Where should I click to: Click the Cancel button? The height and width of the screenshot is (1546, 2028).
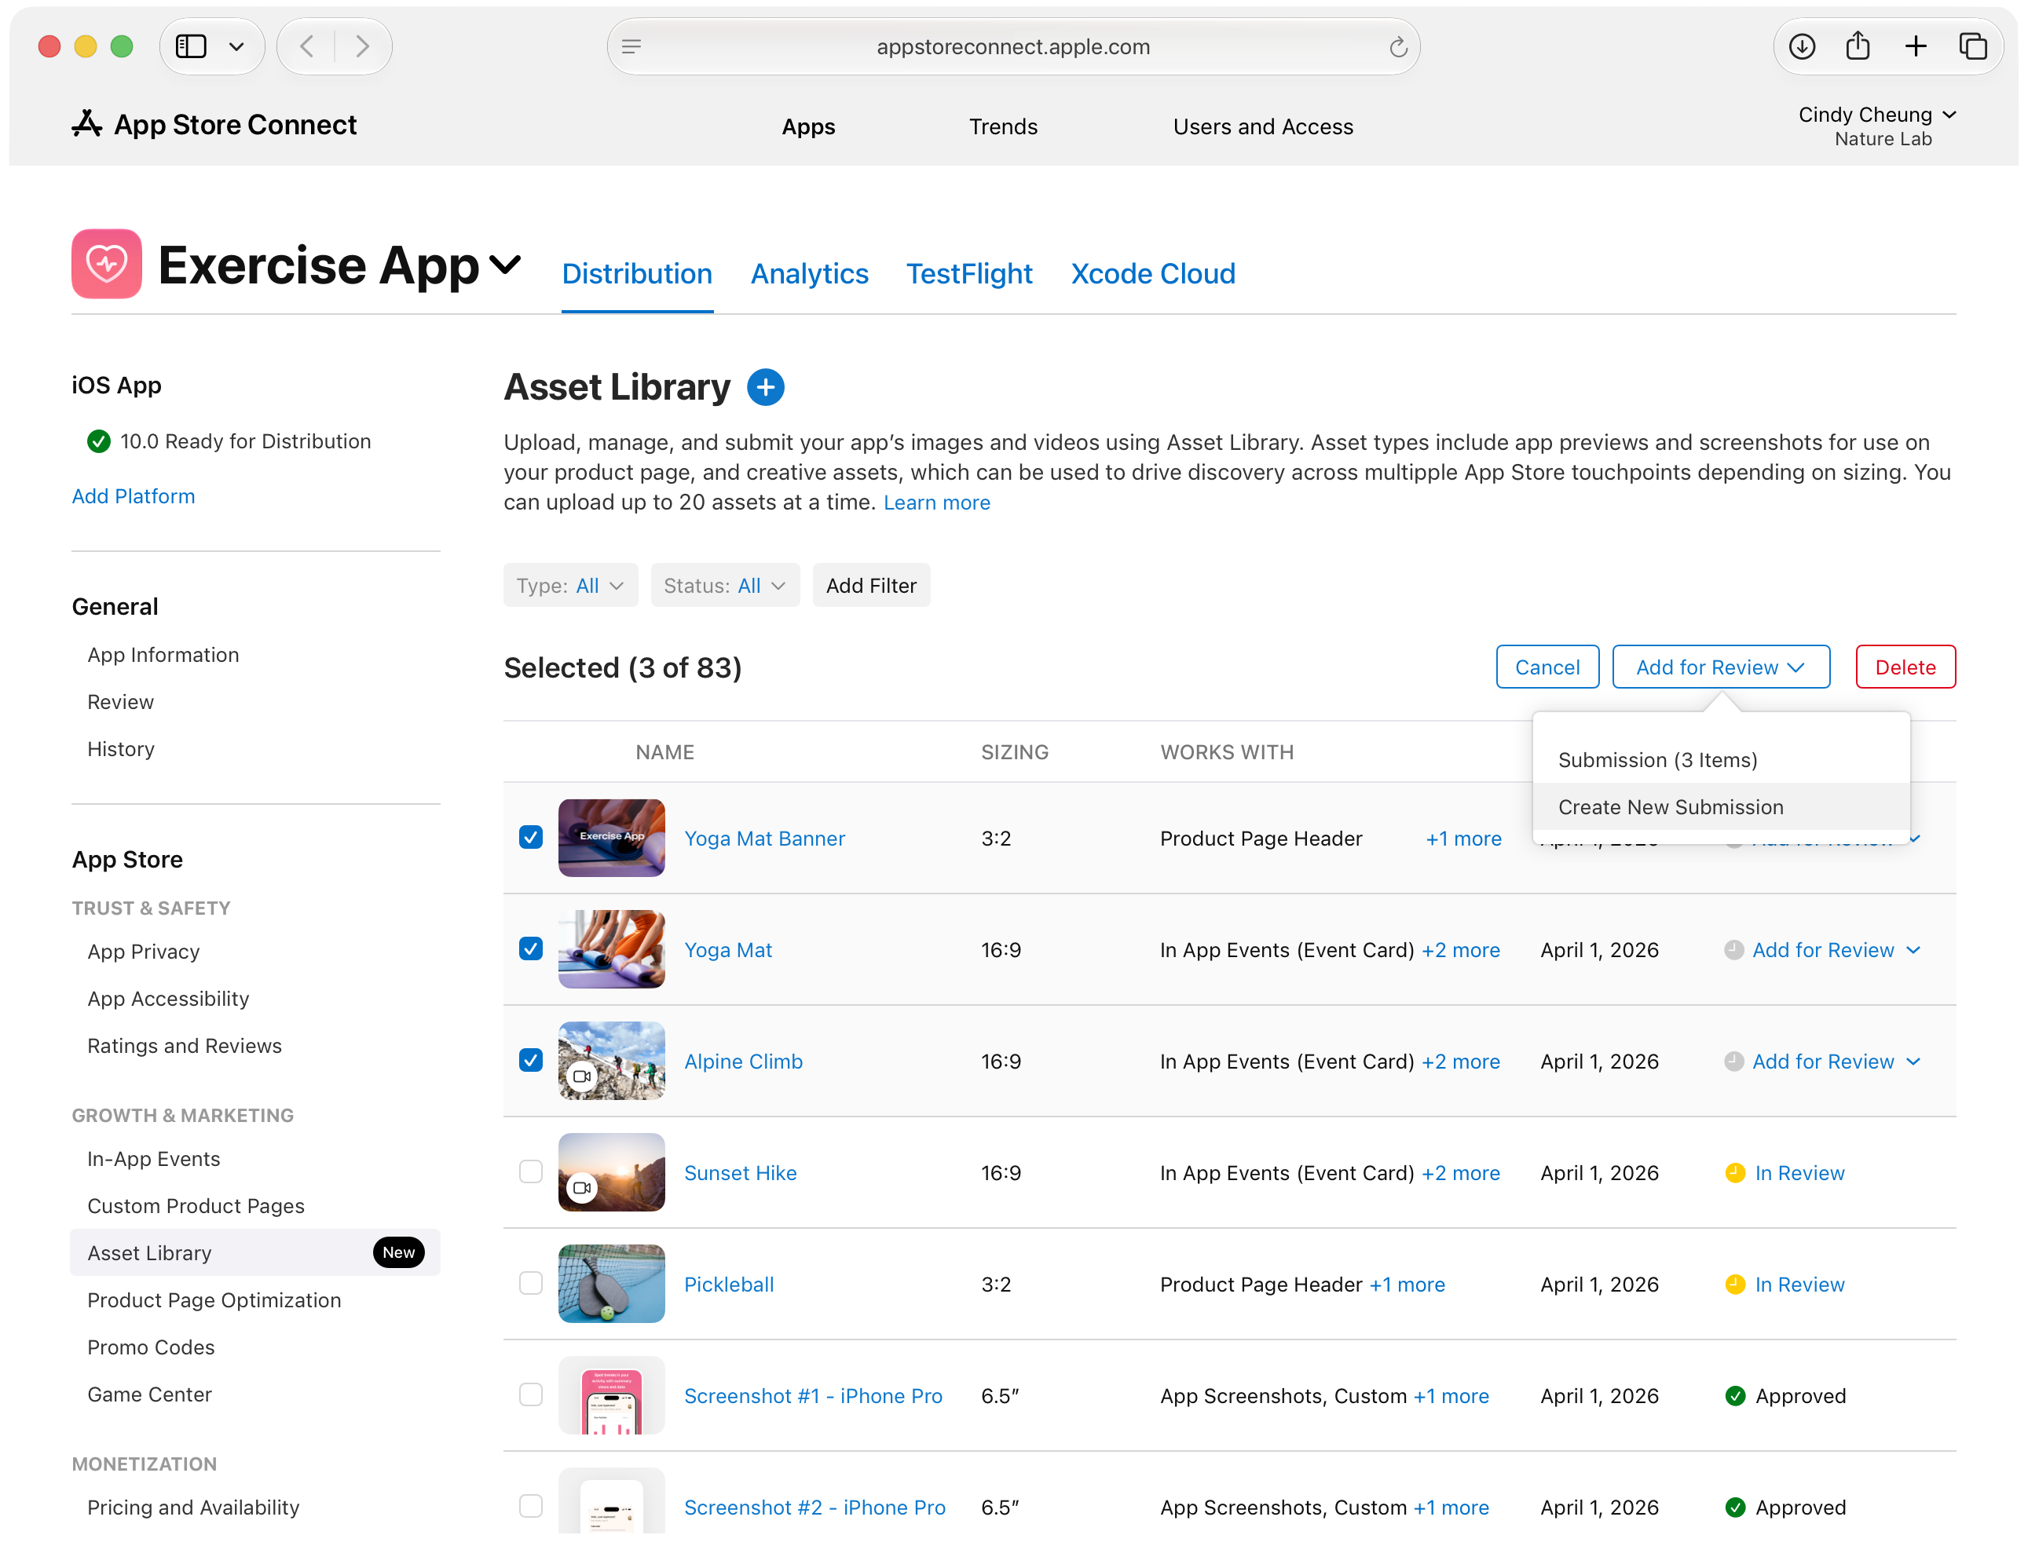click(1547, 667)
